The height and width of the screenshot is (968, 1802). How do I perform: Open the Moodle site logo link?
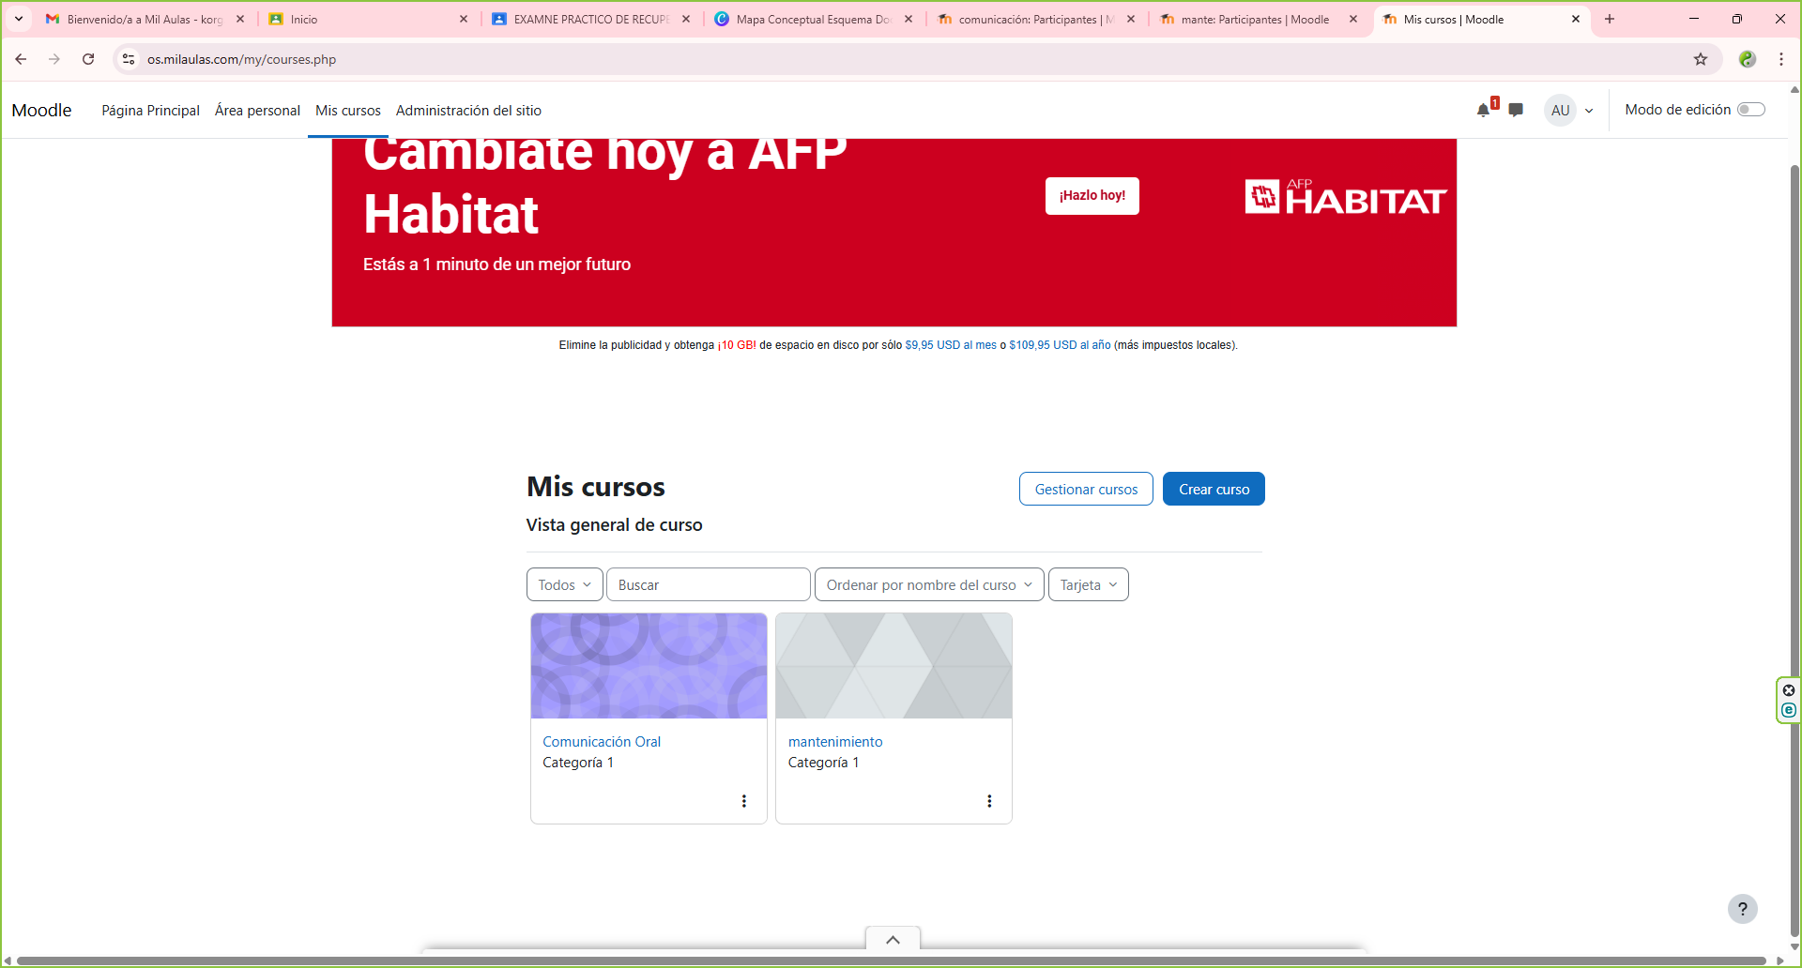pyautogui.click(x=41, y=110)
